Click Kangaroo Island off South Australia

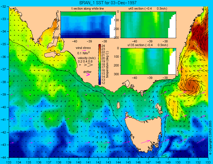coord(51,55)
